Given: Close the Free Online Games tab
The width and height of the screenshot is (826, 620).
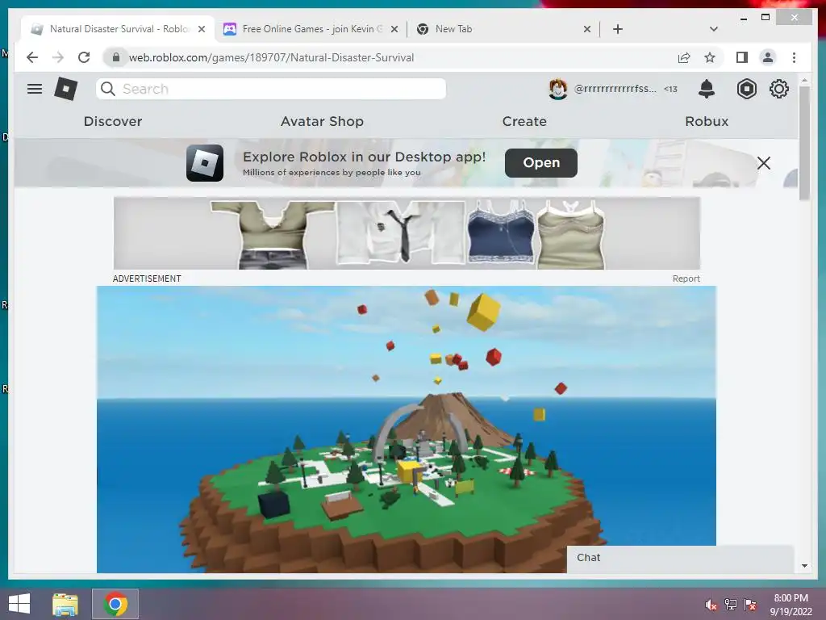Looking at the screenshot, I should [394, 30].
